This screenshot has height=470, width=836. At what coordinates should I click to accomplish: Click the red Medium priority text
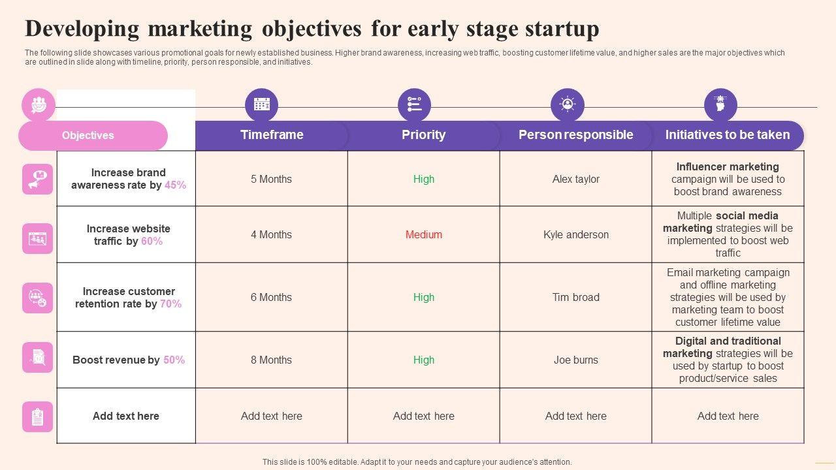pos(423,234)
